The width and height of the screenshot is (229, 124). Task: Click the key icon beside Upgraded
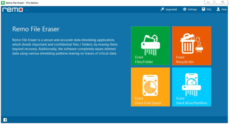[x=162, y=9]
